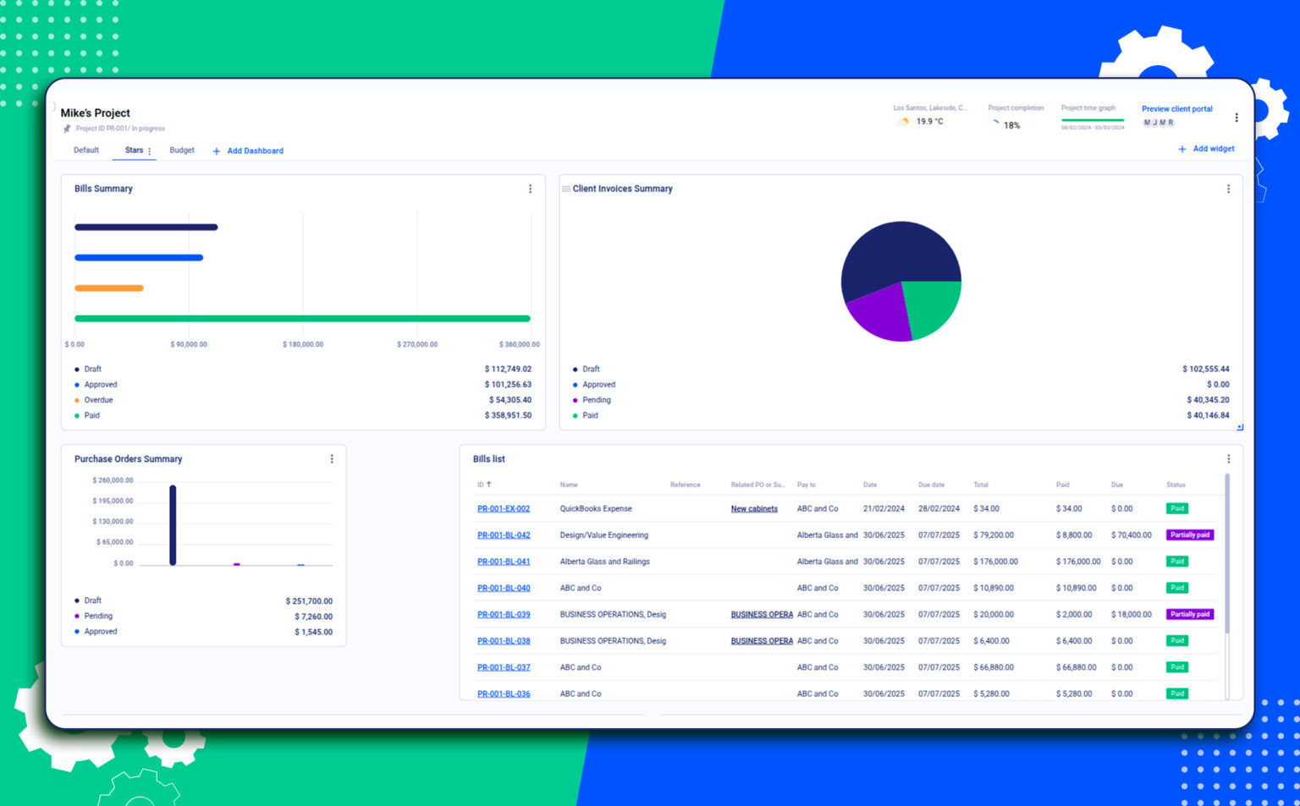Open project header three-dot menu
The width and height of the screenshot is (1300, 806).
(x=1237, y=118)
